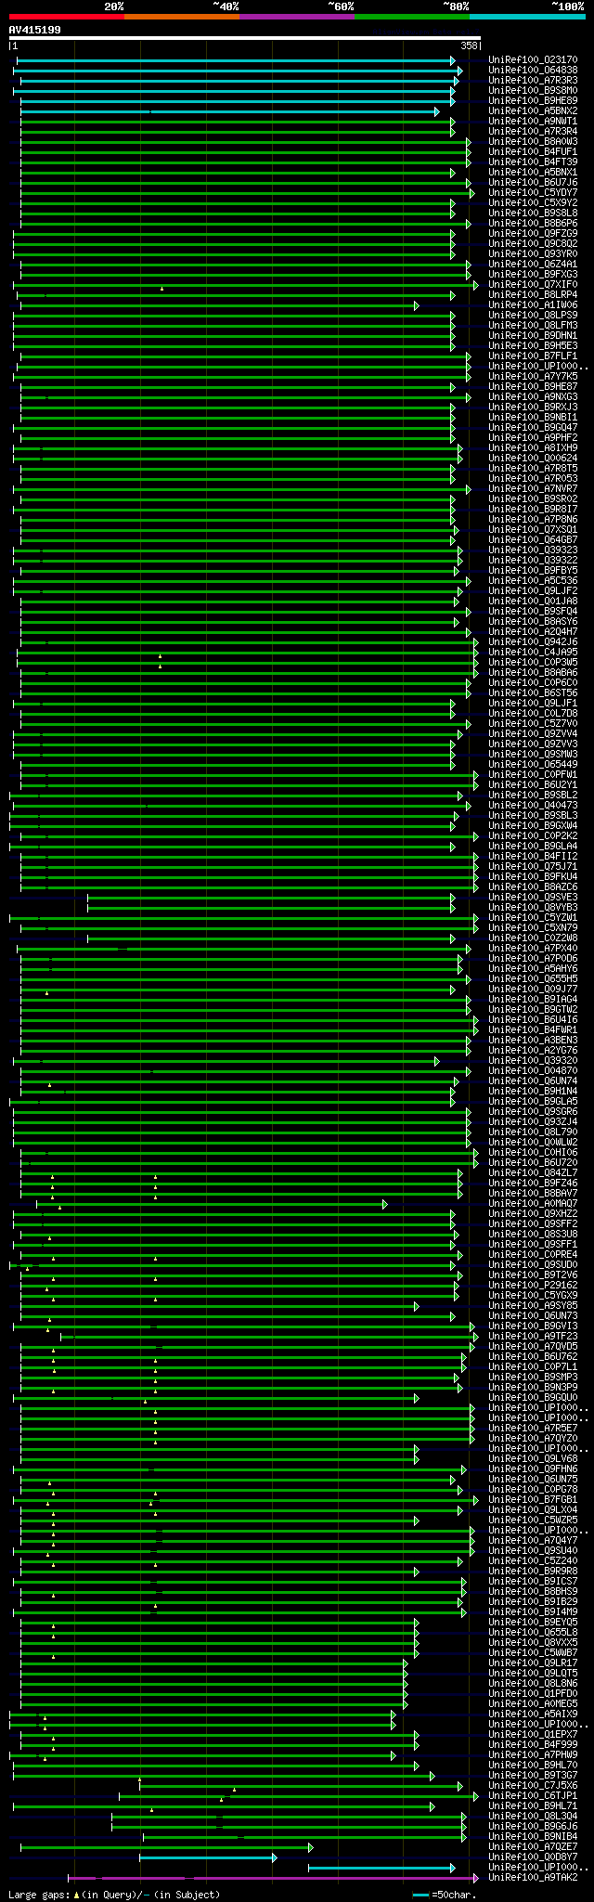Click the UniRef100_A8IXH9 label
594x1902 pixels.
[533, 448]
